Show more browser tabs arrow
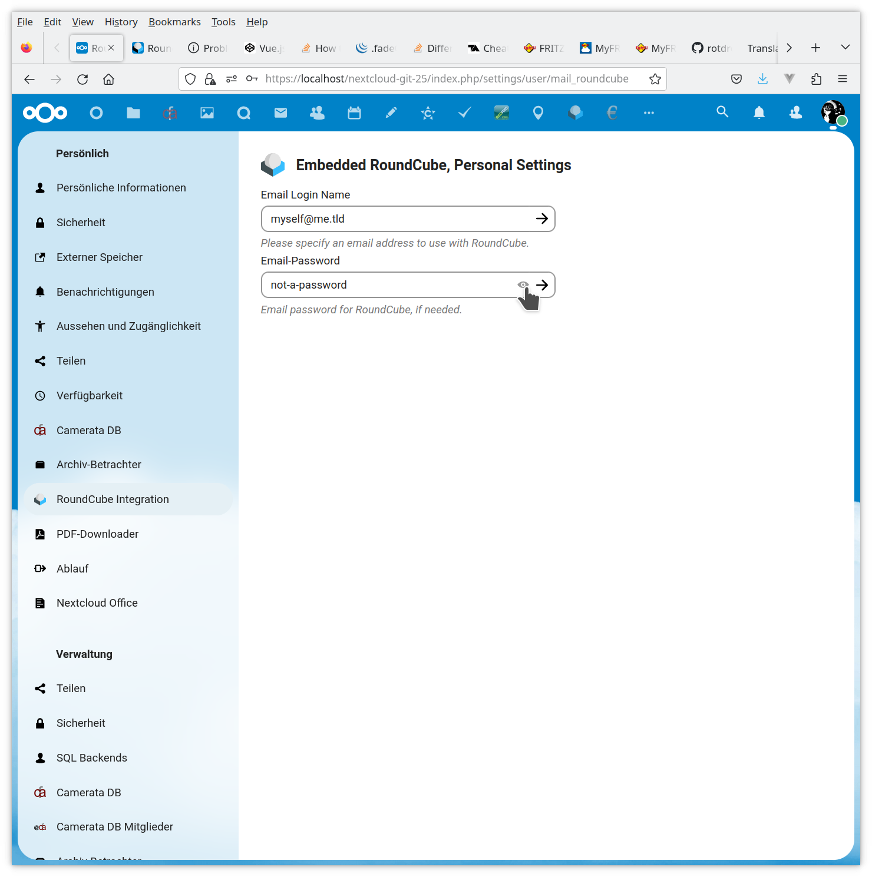Screen dimensions: 872x877 [x=790, y=48]
